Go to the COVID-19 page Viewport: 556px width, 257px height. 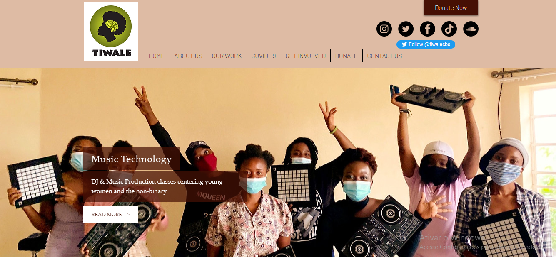[264, 56]
